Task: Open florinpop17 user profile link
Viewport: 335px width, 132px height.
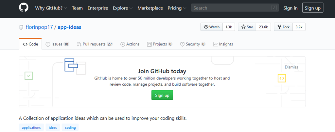Action: pyautogui.click(x=39, y=27)
